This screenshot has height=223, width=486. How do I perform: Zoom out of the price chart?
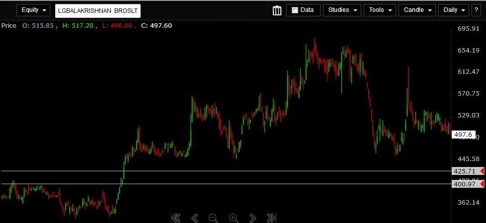click(x=213, y=218)
